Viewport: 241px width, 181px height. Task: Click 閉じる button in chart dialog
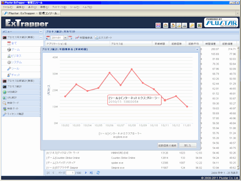(x=188, y=145)
